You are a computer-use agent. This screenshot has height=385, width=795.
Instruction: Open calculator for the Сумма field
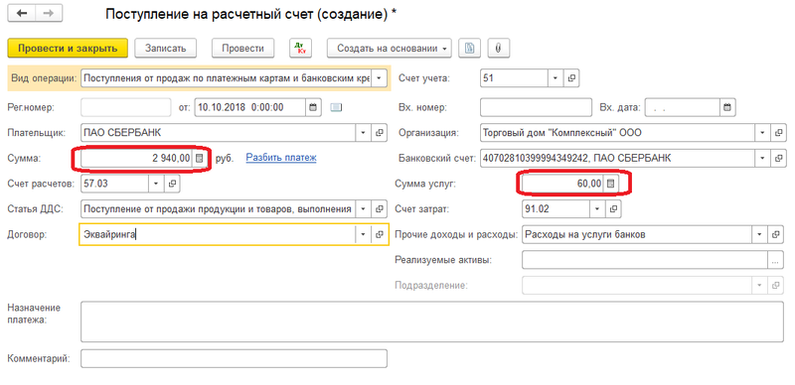click(x=200, y=159)
